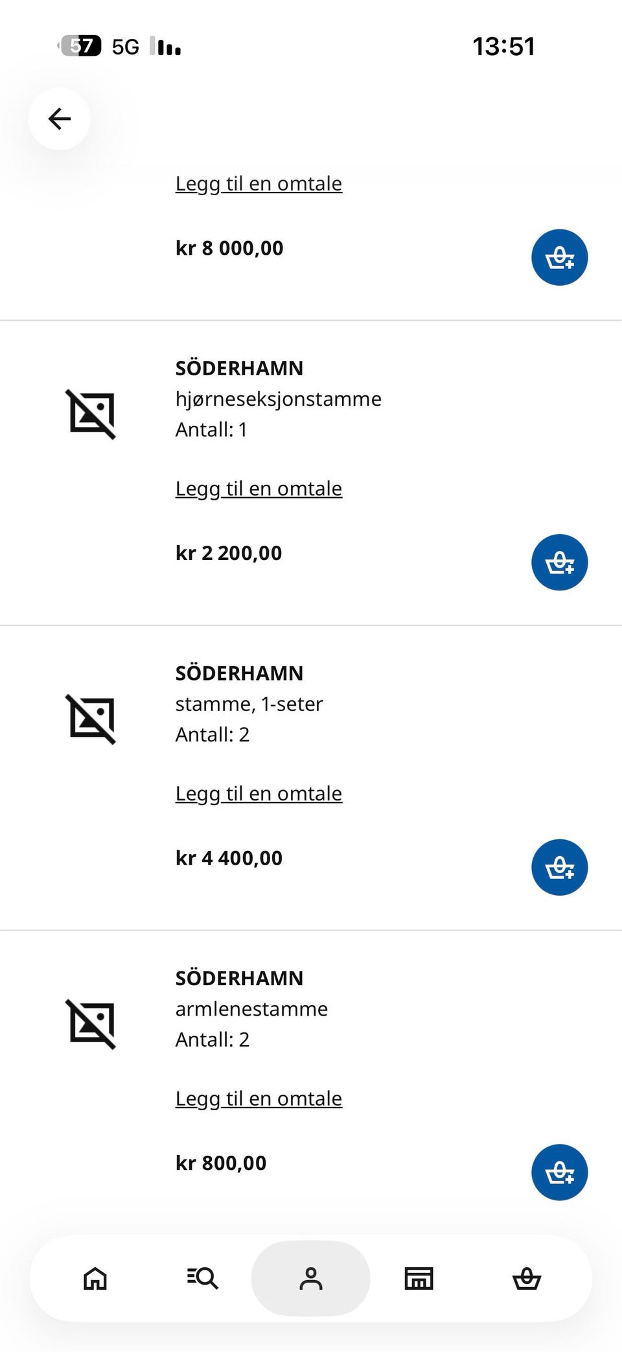Tap missing image placeholder for stamme, 1-seter
This screenshot has height=1352, width=622.
pos(91,719)
